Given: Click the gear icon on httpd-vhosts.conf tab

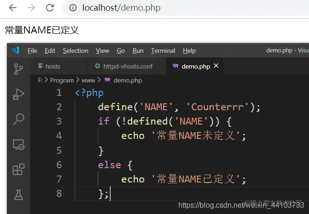Looking at the screenshot, I should click(97, 66).
